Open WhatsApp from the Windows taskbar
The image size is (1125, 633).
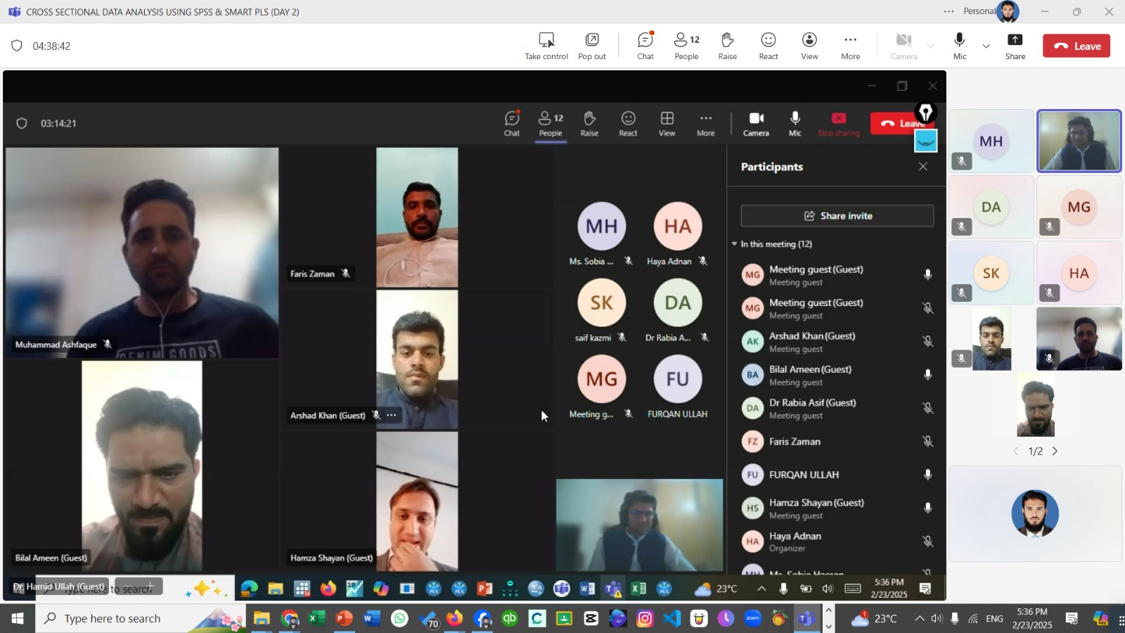point(399,619)
